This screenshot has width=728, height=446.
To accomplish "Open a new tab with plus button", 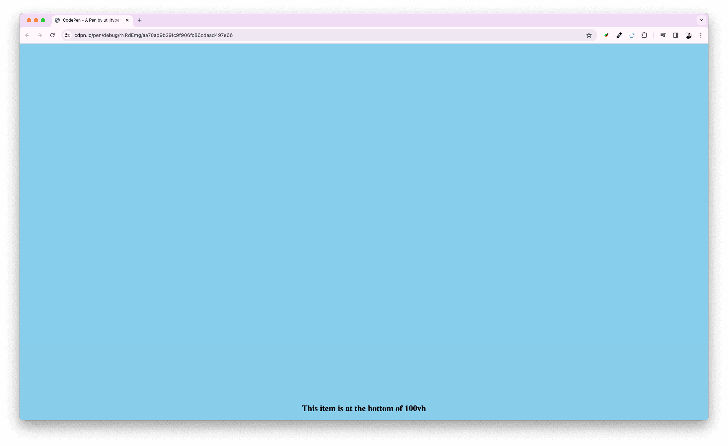I will coord(140,20).
